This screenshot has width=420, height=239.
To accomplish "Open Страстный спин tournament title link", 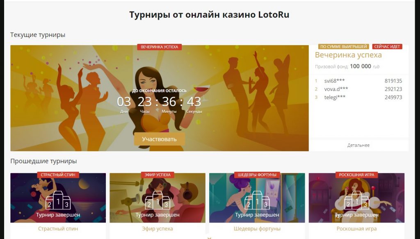I will (58, 229).
